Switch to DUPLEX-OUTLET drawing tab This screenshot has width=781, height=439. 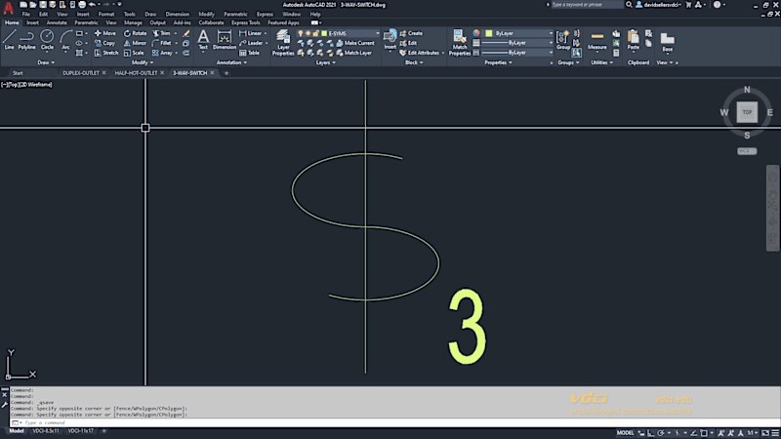81,73
